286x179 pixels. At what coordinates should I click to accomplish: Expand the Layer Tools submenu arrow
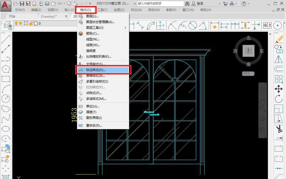[x=125, y=28]
